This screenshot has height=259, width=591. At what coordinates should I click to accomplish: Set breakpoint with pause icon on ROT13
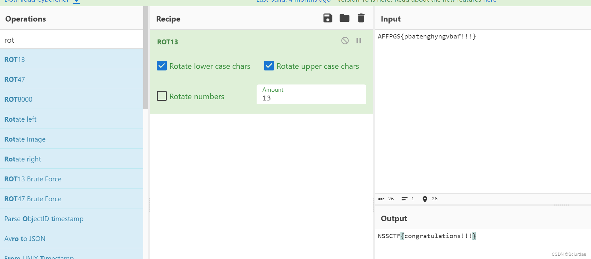tap(359, 40)
